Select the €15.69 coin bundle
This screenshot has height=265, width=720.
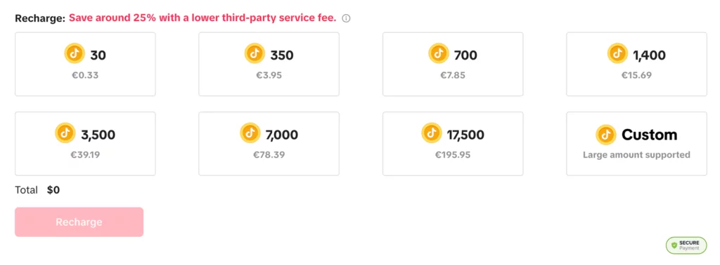click(x=636, y=64)
